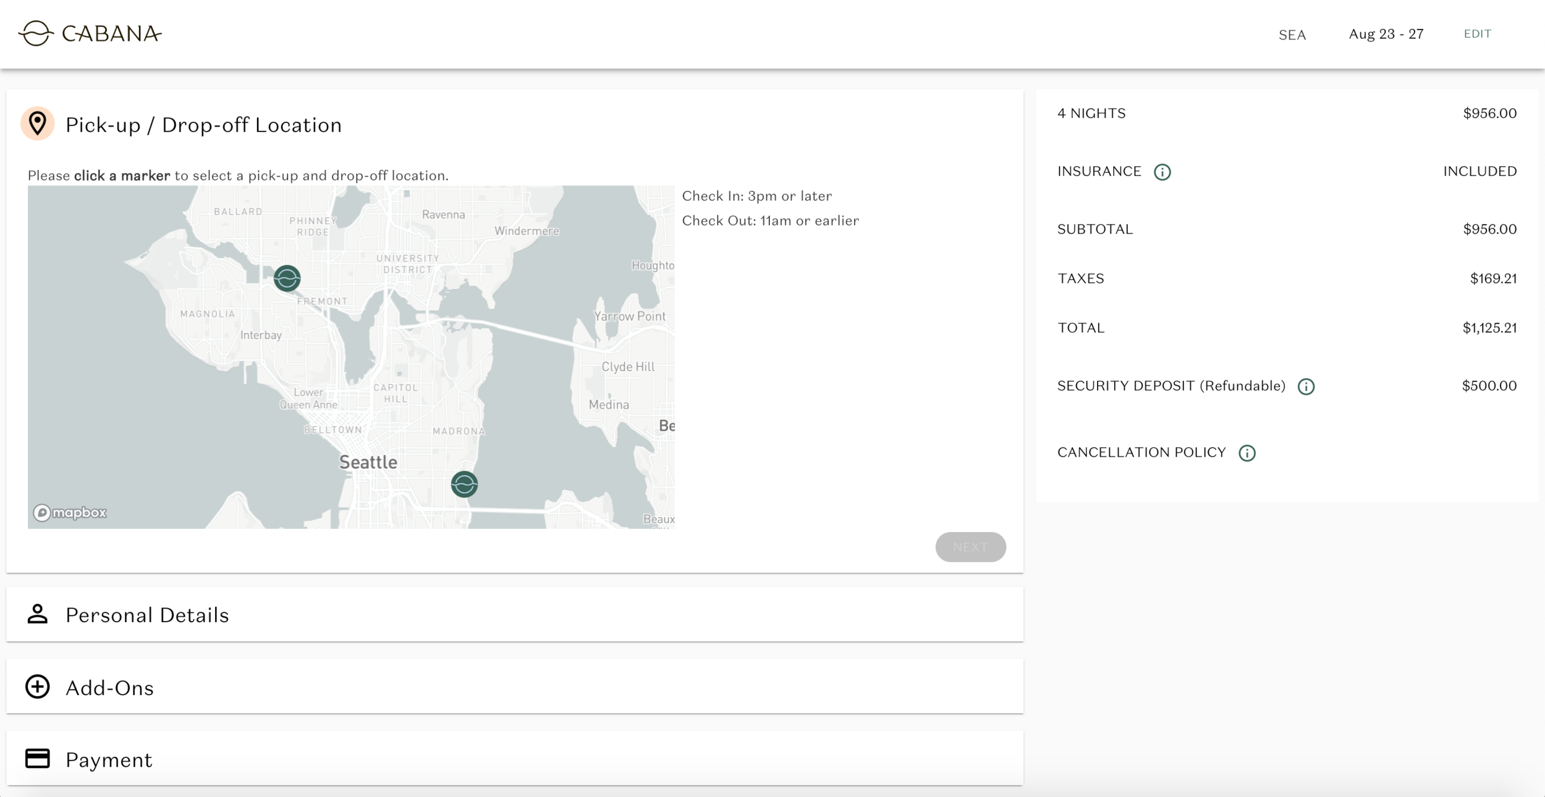This screenshot has height=797, width=1545.
Task: Click the Cabana logo in the header
Action: [x=90, y=33]
